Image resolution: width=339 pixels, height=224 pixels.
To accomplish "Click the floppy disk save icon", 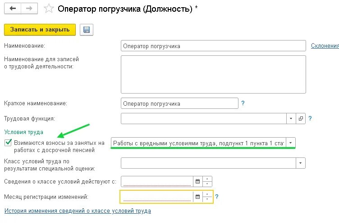I will [86, 30].
